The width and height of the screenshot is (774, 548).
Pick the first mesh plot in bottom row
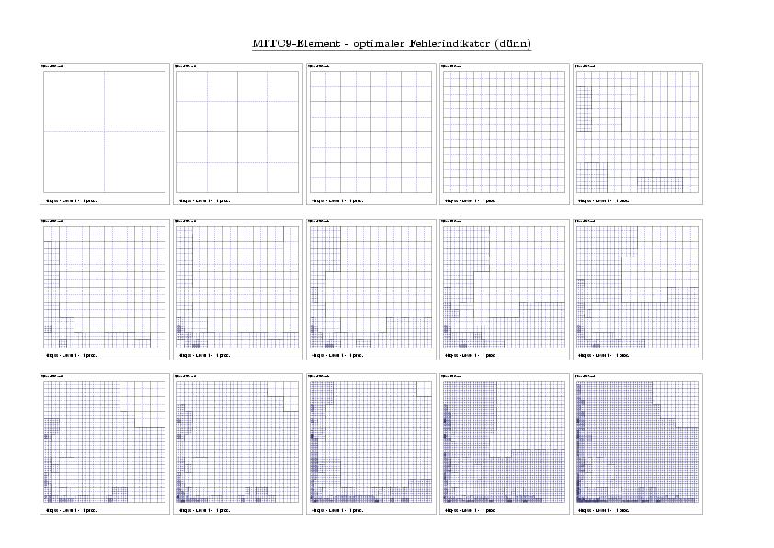click(104, 441)
